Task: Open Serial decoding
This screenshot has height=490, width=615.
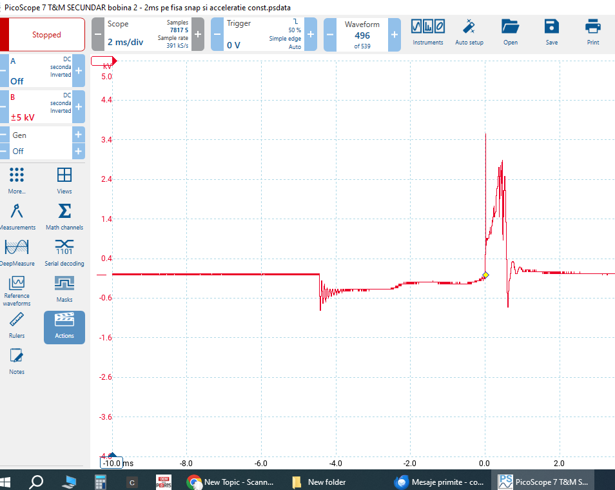Action: 64,252
